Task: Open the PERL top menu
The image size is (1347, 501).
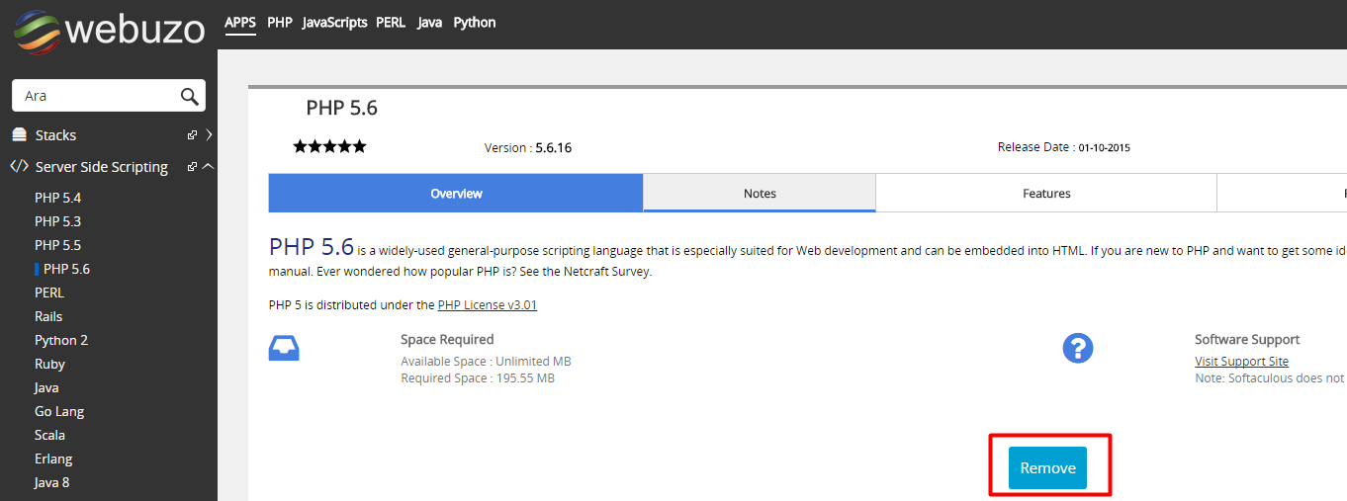Action: [391, 22]
